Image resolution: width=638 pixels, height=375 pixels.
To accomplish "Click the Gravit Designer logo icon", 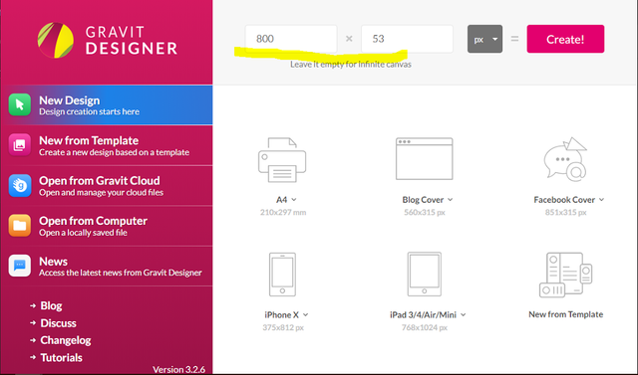I will [x=56, y=40].
